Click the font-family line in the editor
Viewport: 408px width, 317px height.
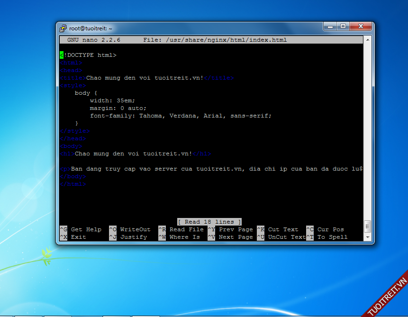[x=181, y=116]
